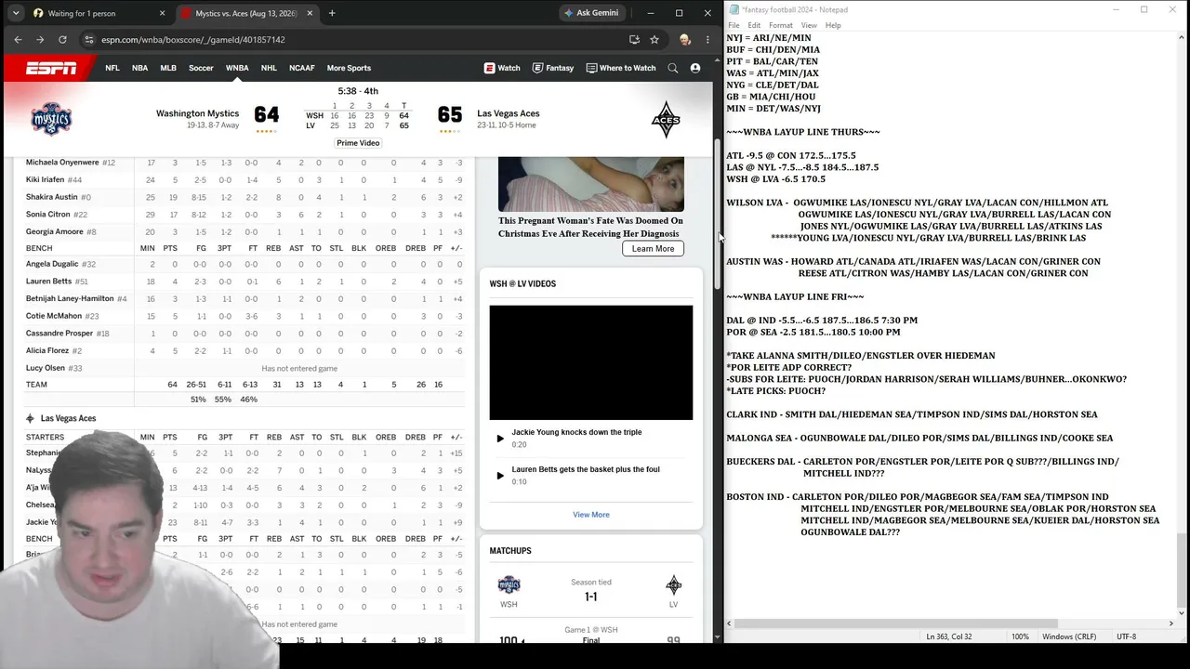Click the address bar URL
The height and width of the screenshot is (669, 1190).
(x=192, y=40)
